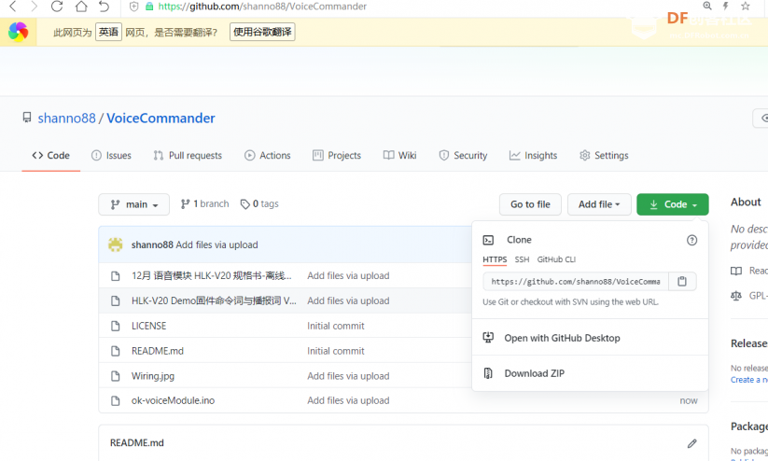Click the watch eye button at right edge

pos(761,119)
